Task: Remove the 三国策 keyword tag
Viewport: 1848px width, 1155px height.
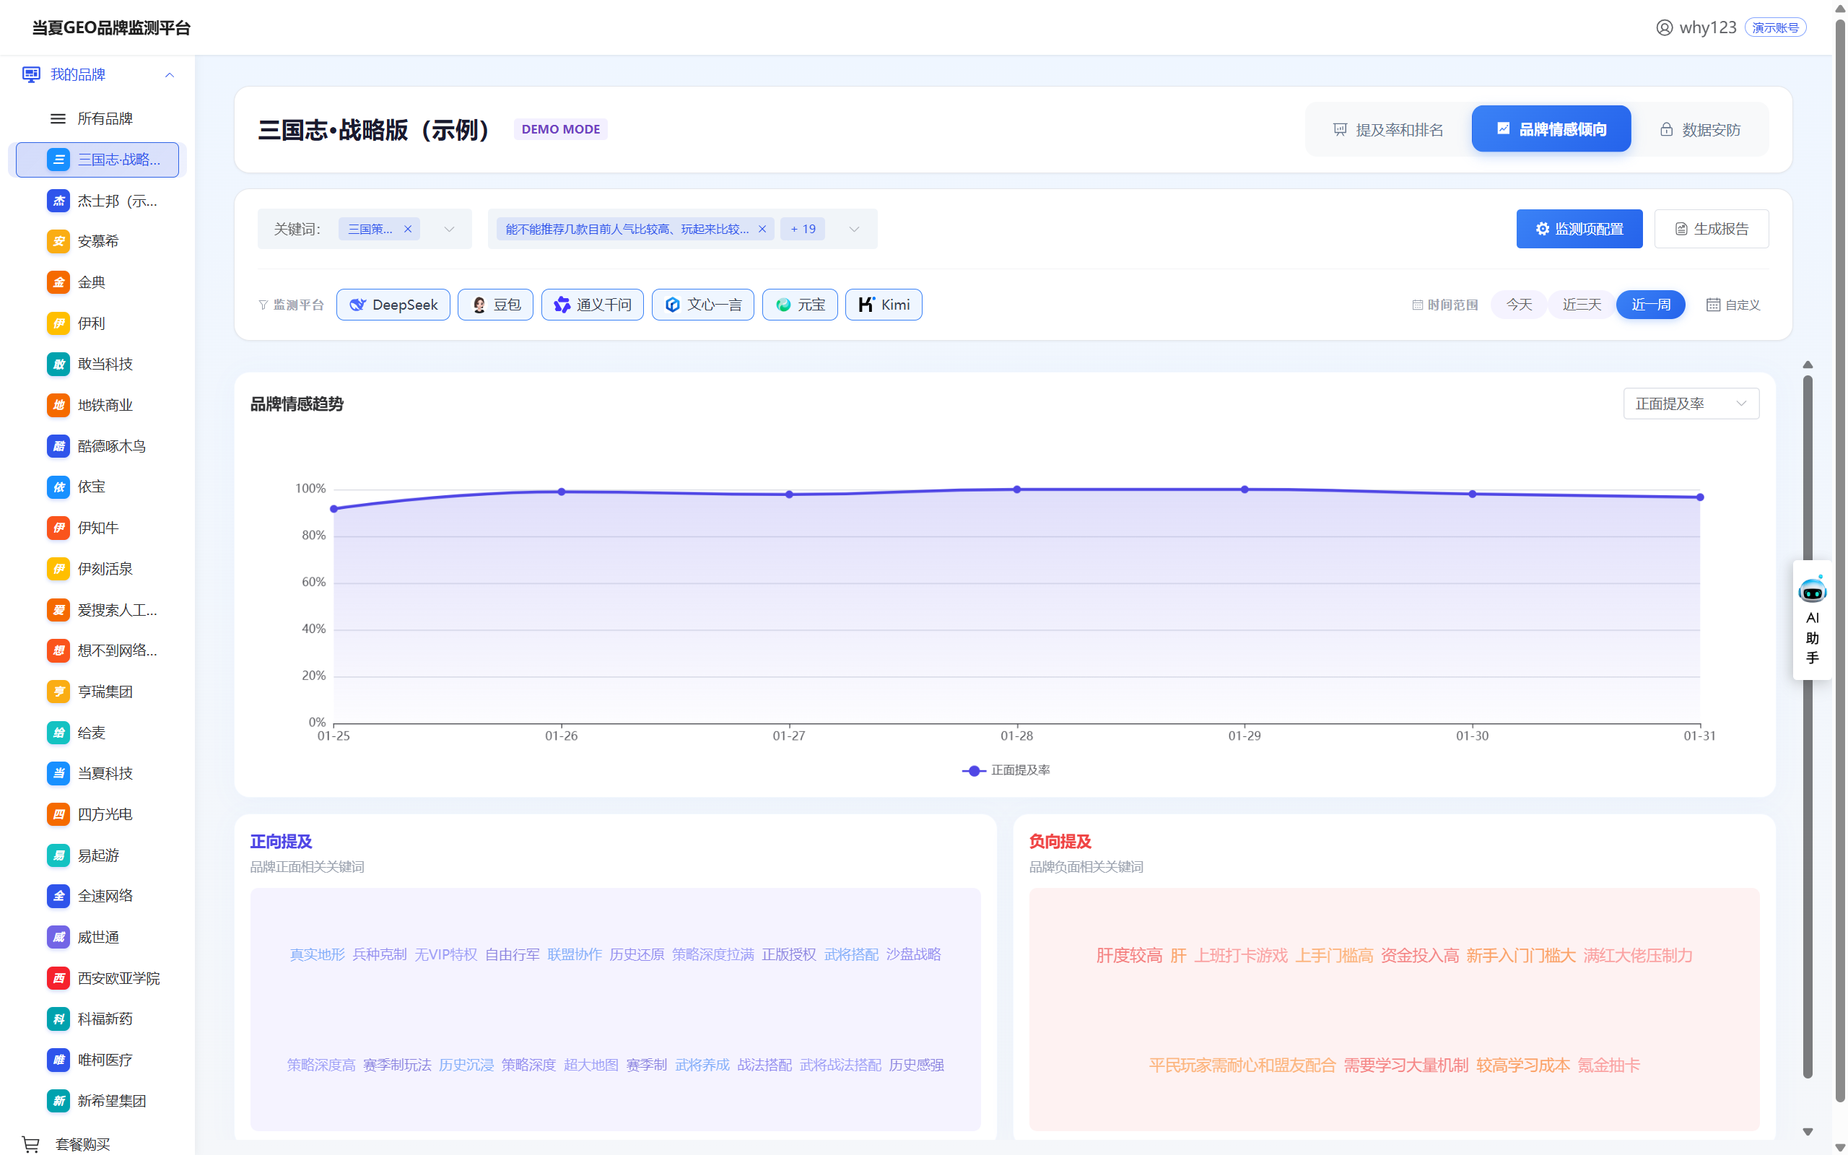Action: click(408, 229)
